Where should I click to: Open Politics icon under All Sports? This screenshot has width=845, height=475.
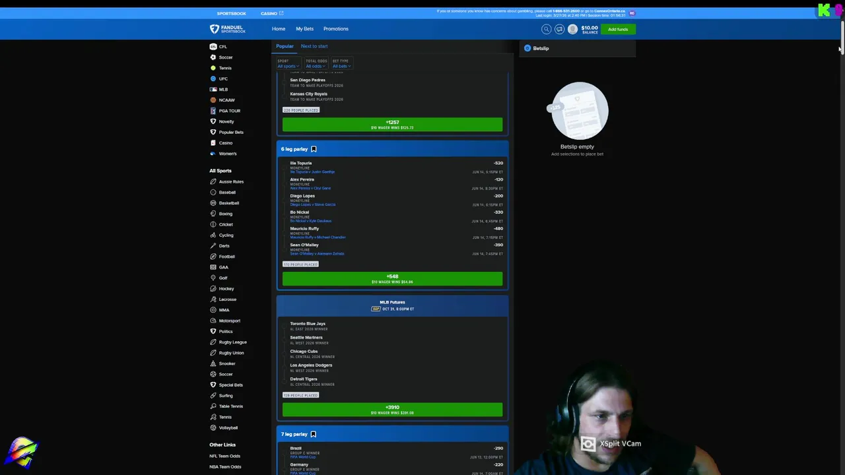(x=213, y=331)
